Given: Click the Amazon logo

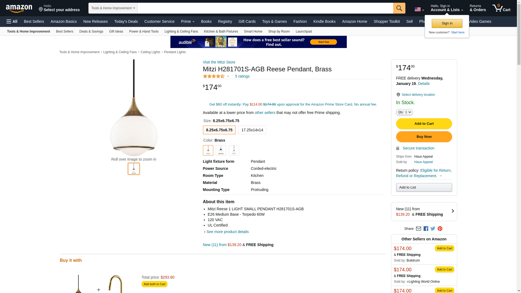Looking at the screenshot, I should pyautogui.click(x=19, y=9).
